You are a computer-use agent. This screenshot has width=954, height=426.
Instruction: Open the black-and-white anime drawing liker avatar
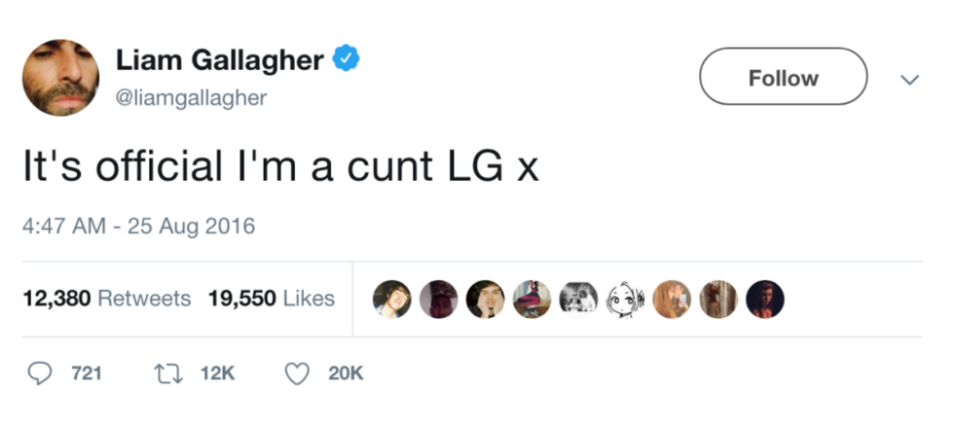(x=625, y=300)
